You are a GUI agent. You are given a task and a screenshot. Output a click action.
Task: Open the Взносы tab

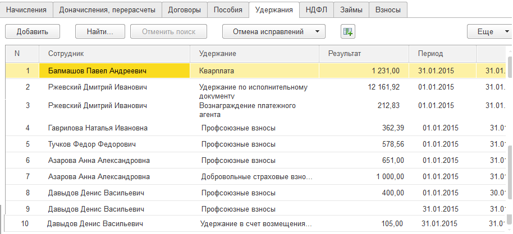[388, 10]
